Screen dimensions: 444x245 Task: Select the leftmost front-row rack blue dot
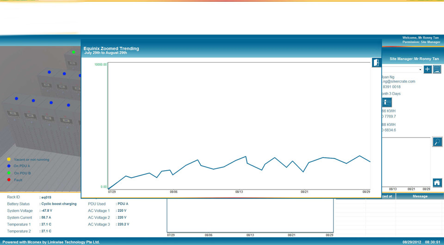click(17, 98)
